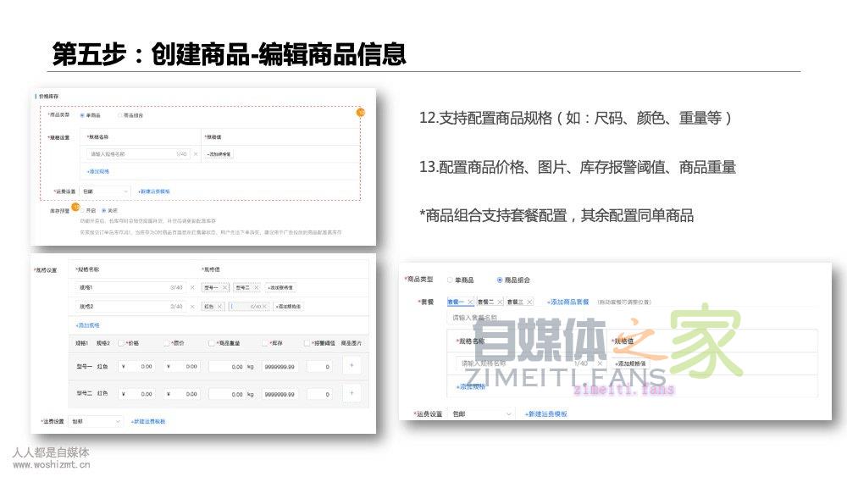The width and height of the screenshot is (847, 477).
Task: Click +添加商品套餐 link
Action: [x=567, y=302]
